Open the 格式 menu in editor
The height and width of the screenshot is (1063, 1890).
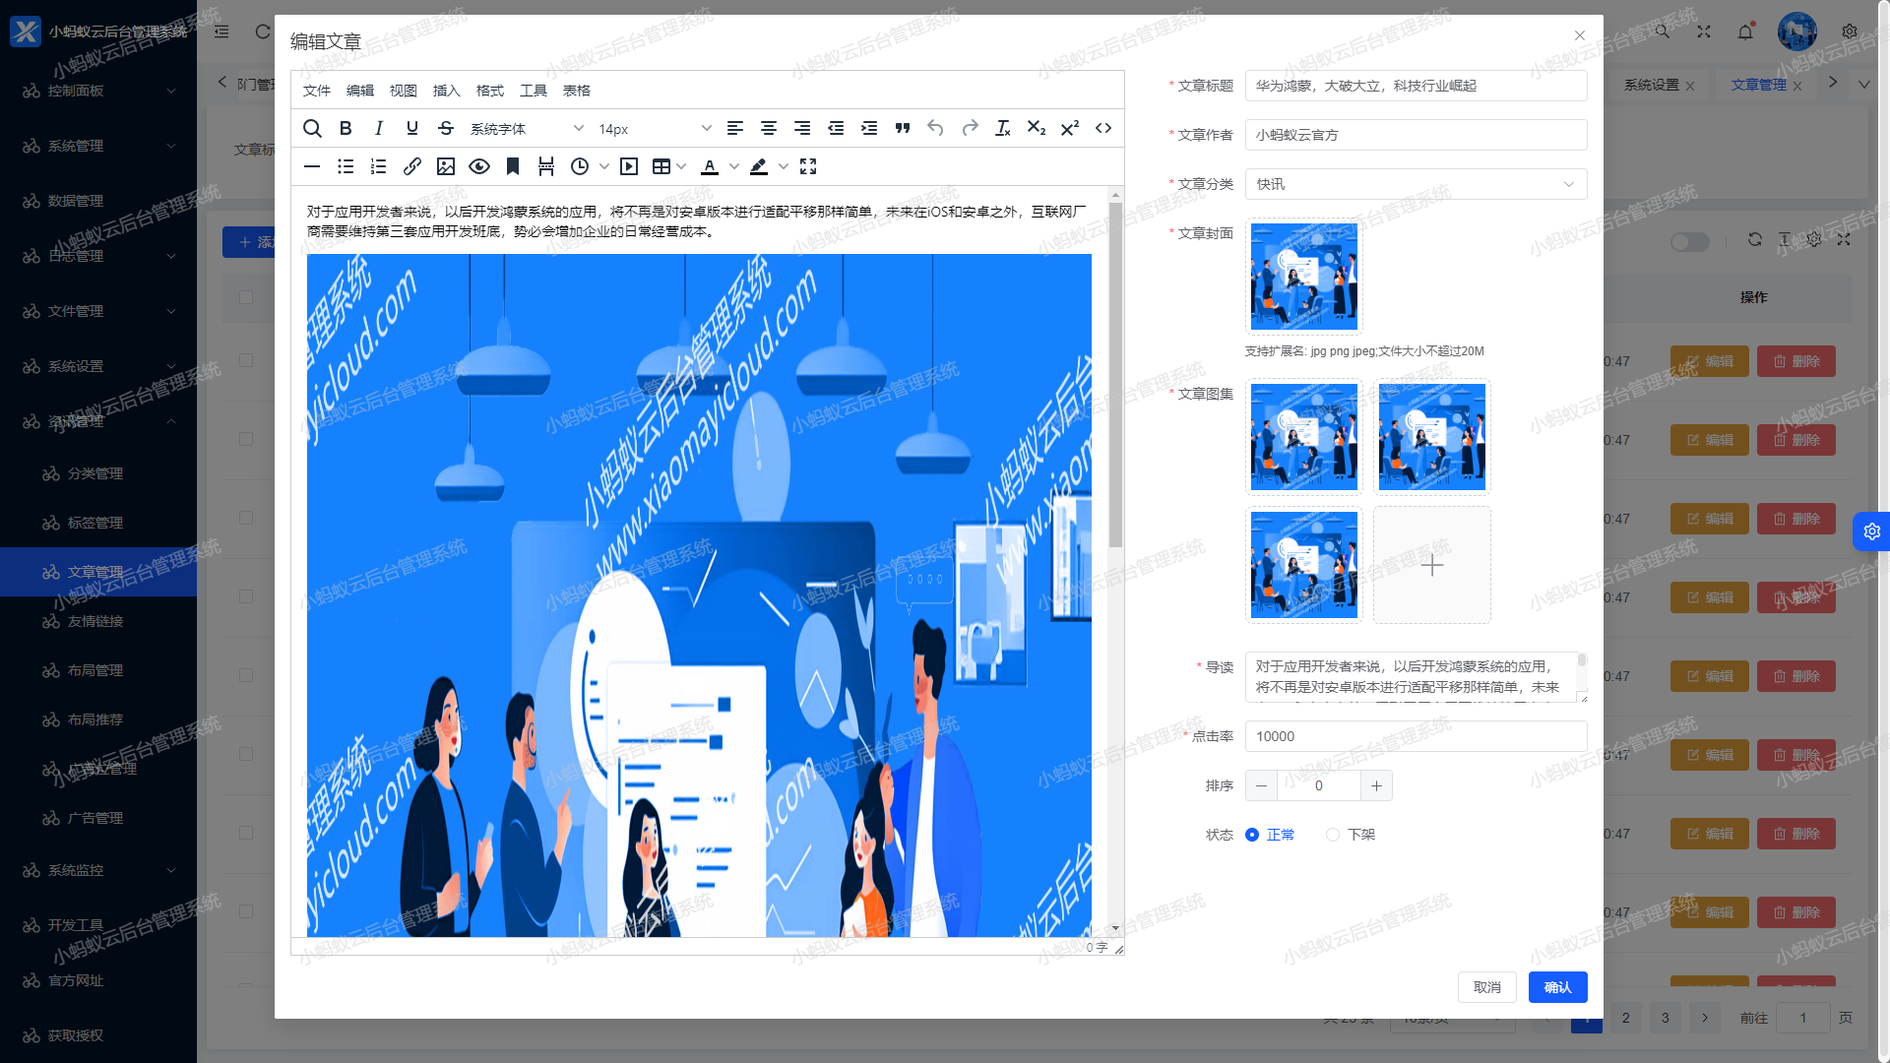[489, 91]
